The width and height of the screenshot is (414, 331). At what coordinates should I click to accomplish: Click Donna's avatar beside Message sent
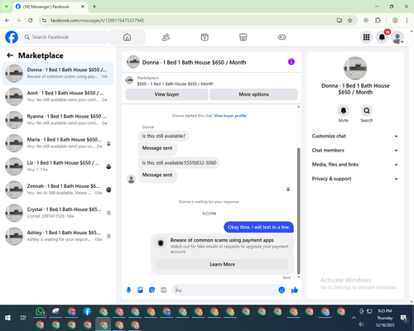(132, 179)
